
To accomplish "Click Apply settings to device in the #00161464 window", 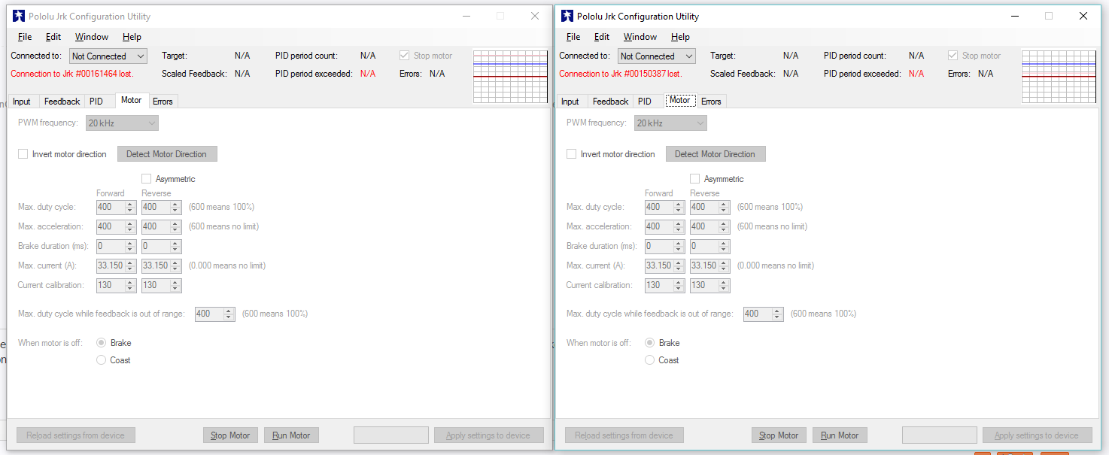I will tap(488, 435).
